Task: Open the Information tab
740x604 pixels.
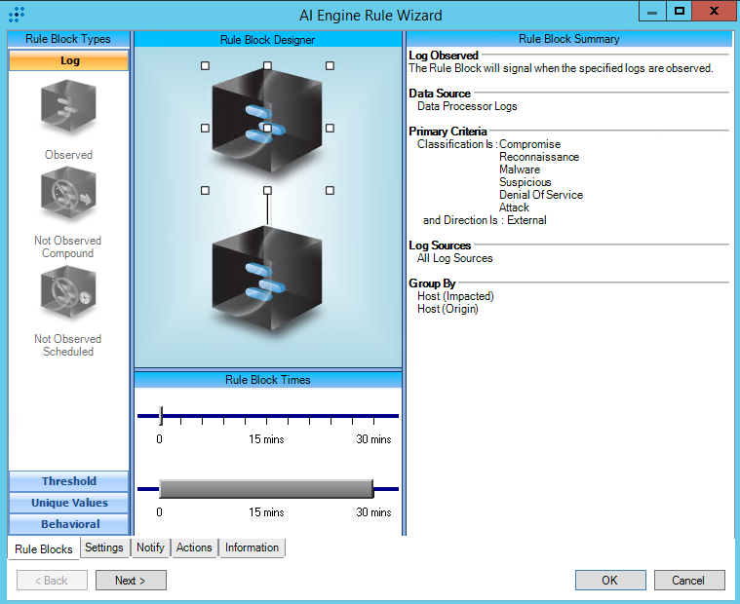Action: click(252, 547)
